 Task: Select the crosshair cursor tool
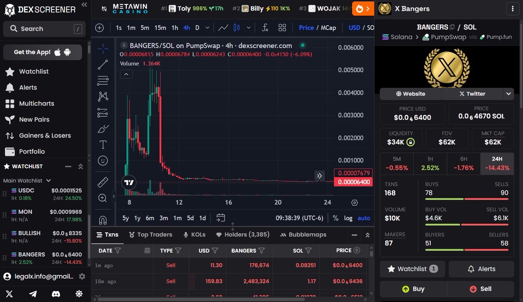click(x=103, y=48)
